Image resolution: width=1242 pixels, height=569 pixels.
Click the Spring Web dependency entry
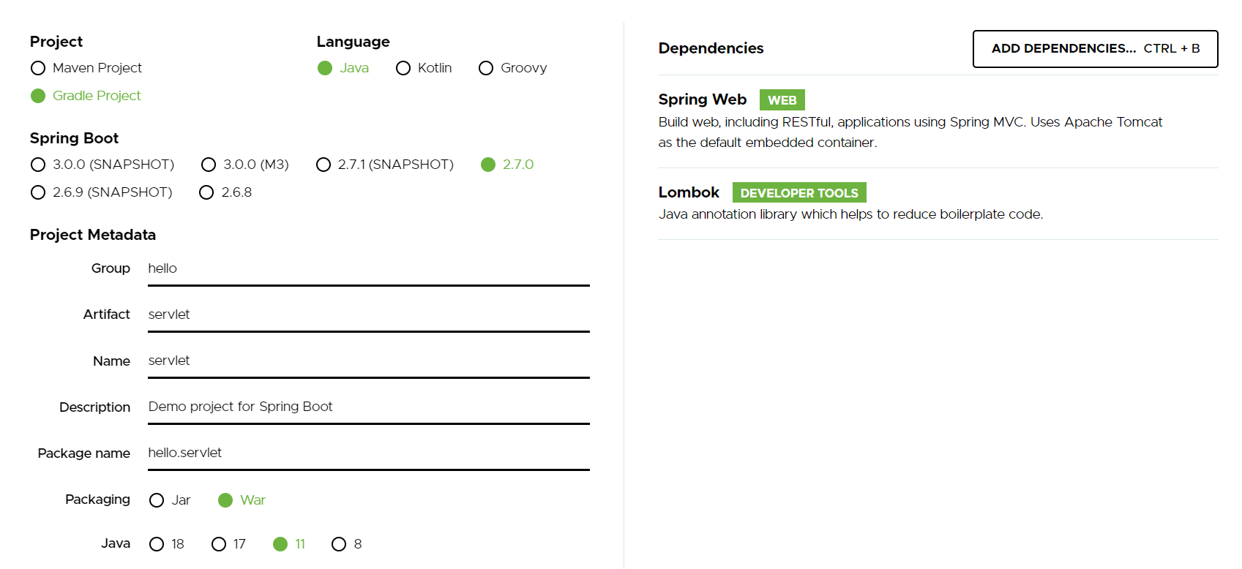pos(938,121)
